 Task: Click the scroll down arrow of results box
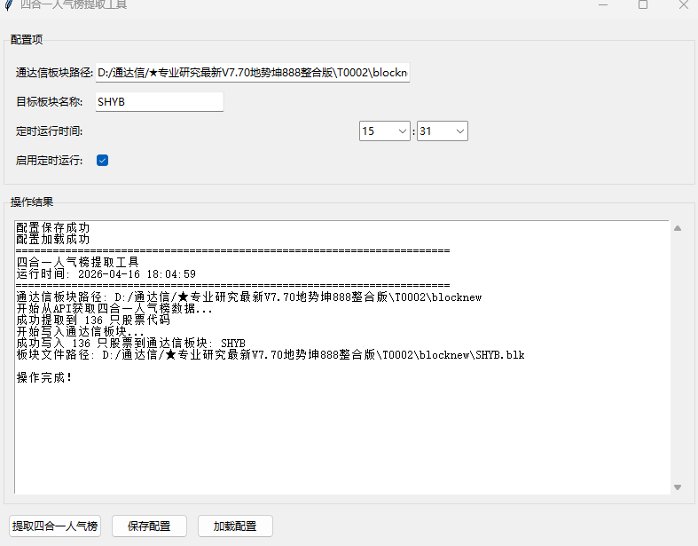coord(678,487)
